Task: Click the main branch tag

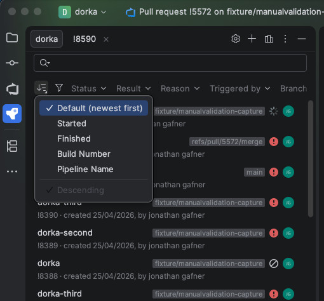Action: [254, 172]
